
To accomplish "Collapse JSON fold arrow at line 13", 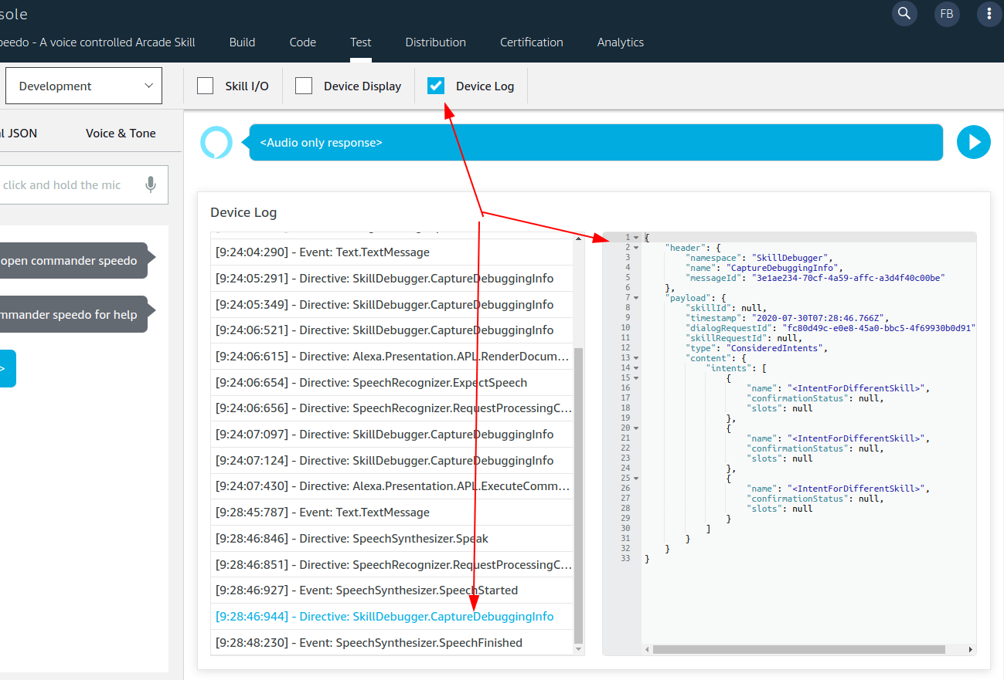I will (635, 357).
